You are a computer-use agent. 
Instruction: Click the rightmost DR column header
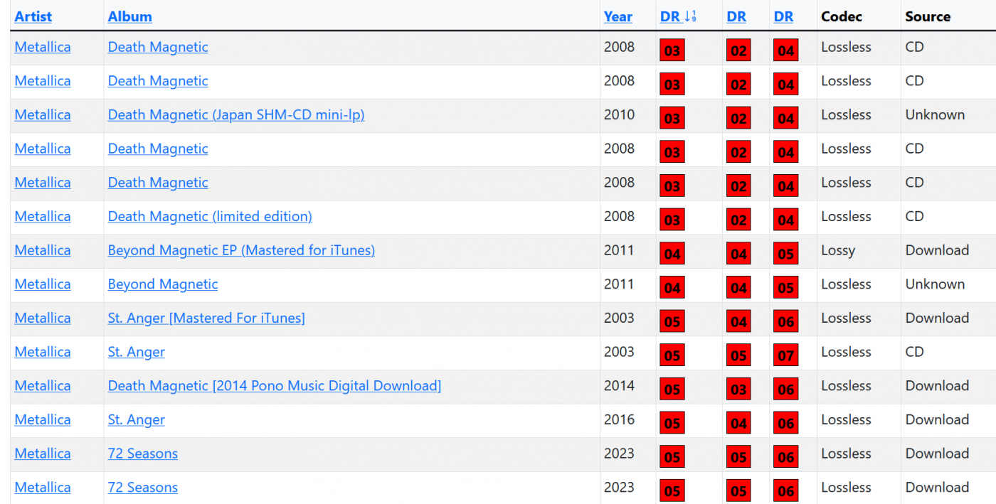tap(783, 17)
